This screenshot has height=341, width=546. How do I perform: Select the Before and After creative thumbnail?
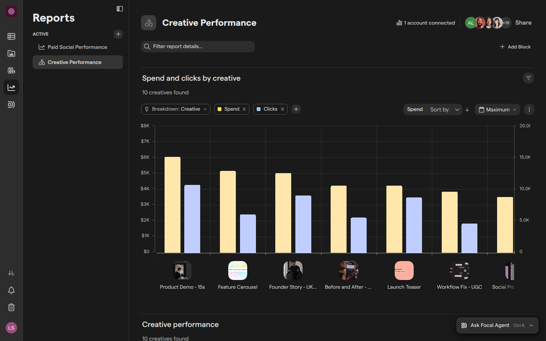coord(349,271)
